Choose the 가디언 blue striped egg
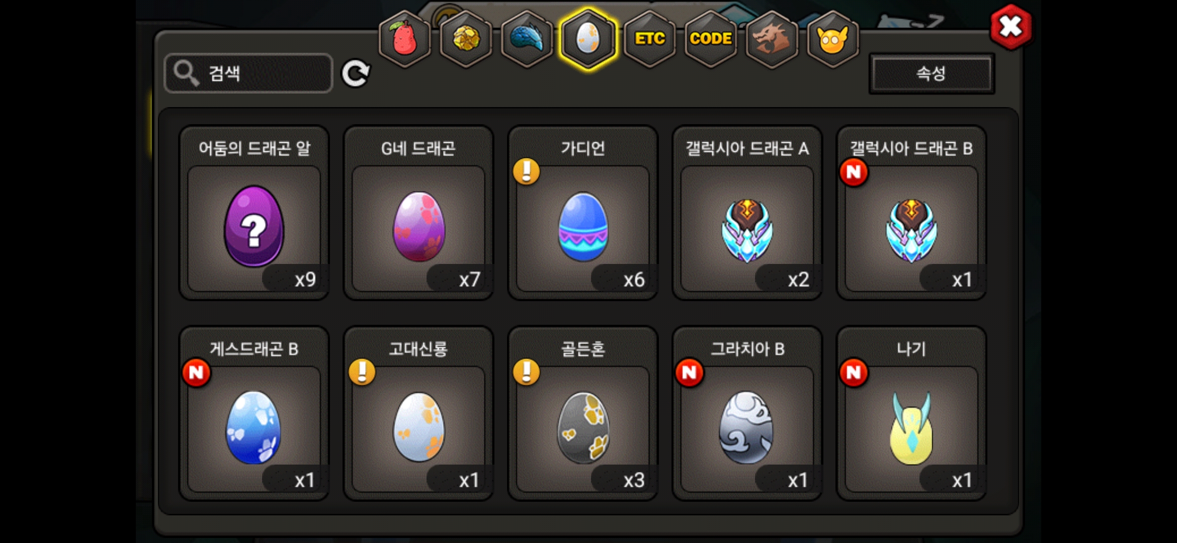1177x543 pixels. tap(583, 213)
